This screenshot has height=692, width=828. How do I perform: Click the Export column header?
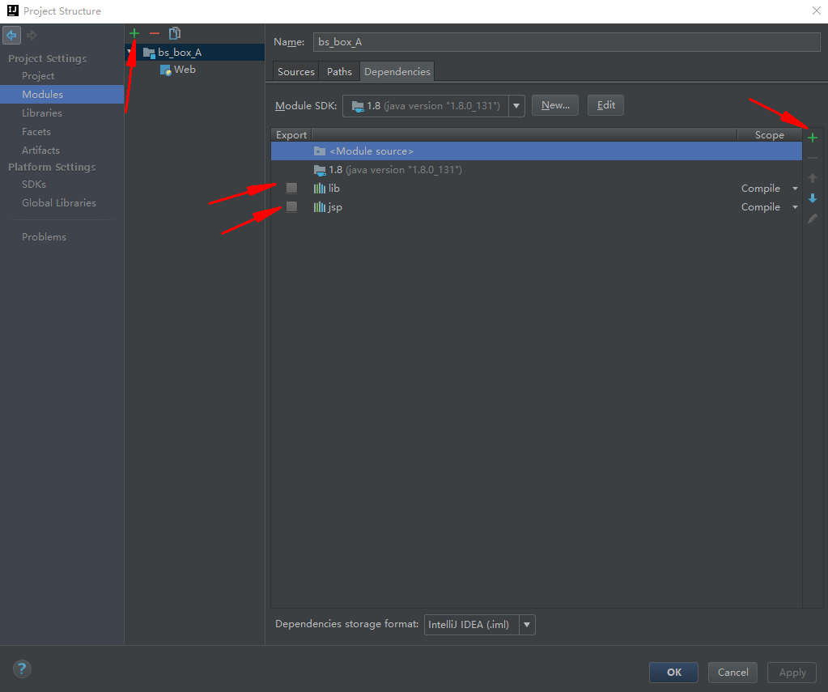(x=291, y=134)
